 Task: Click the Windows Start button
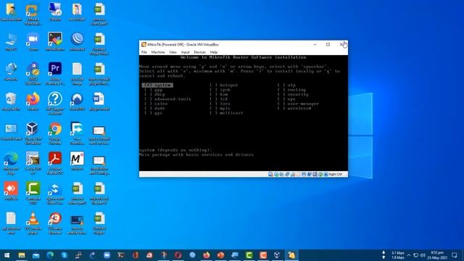click(7, 255)
